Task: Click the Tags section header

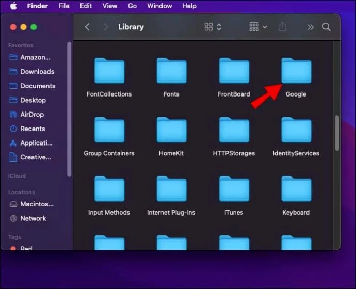Action: pos(14,237)
